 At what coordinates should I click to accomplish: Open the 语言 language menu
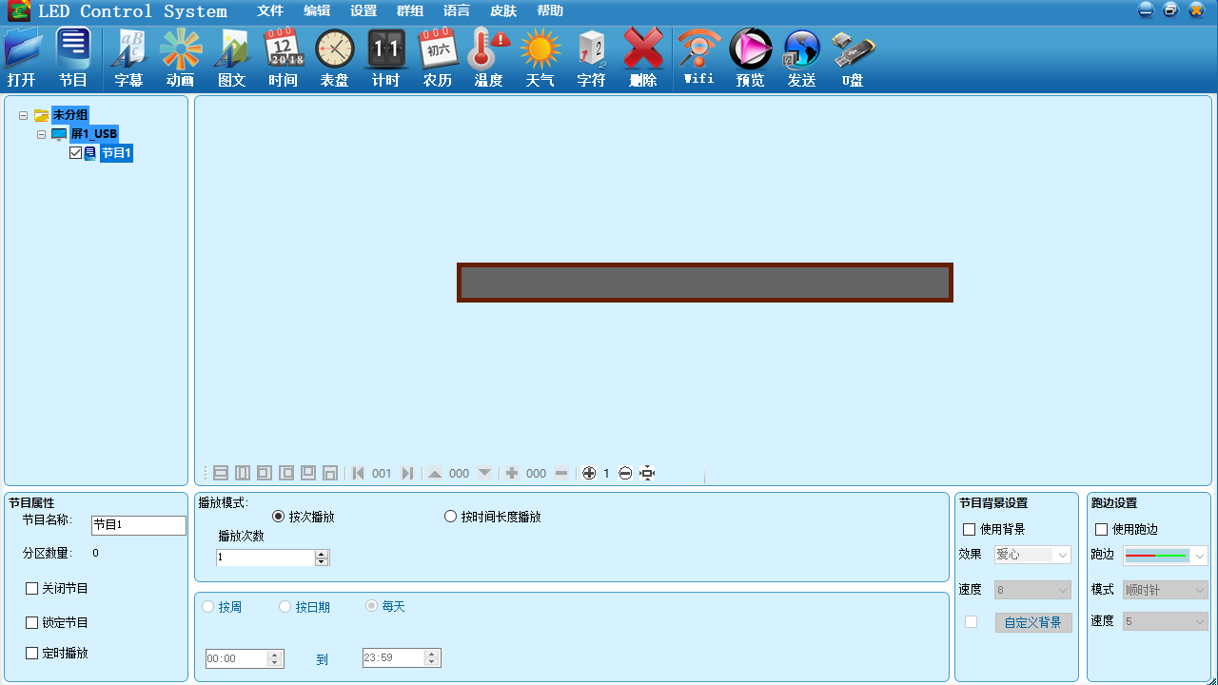pyautogui.click(x=456, y=10)
